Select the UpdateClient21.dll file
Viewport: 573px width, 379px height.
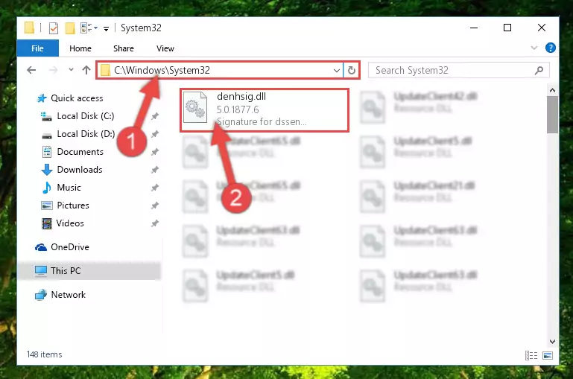tap(418, 195)
